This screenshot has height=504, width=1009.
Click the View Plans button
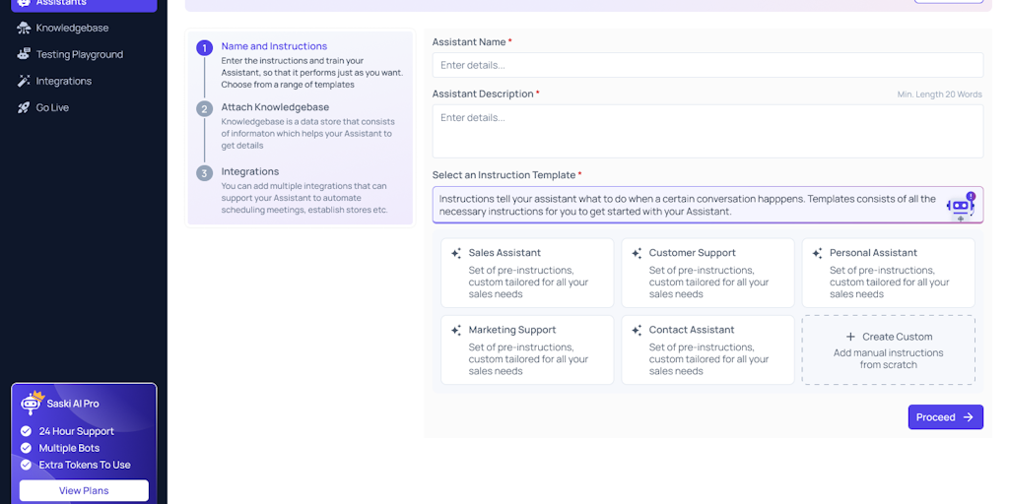click(x=84, y=490)
